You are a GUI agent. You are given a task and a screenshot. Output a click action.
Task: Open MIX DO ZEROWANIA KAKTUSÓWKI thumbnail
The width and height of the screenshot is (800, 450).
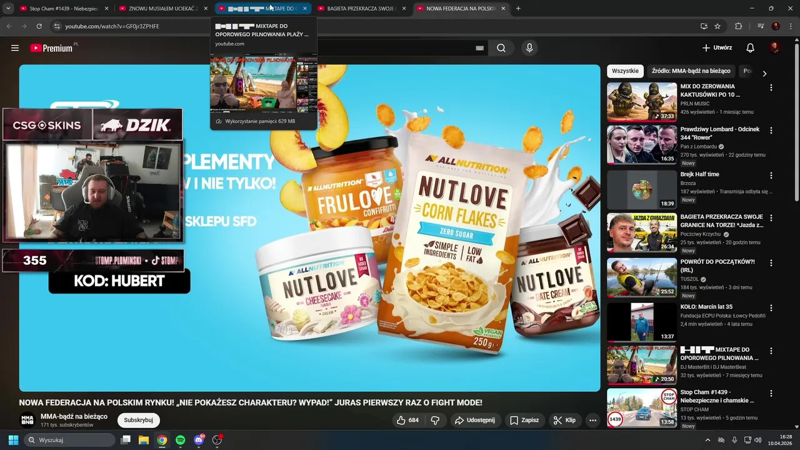pyautogui.click(x=642, y=102)
